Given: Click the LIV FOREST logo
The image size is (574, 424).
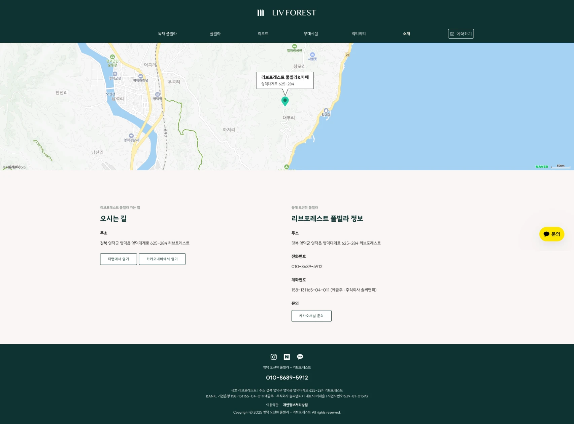Looking at the screenshot, I should point(287,13).
